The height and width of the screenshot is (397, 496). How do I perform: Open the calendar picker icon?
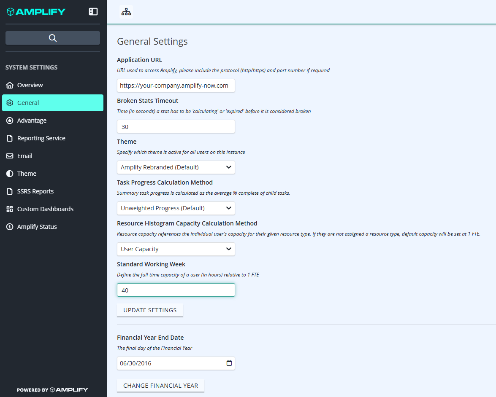click(229, 363)
